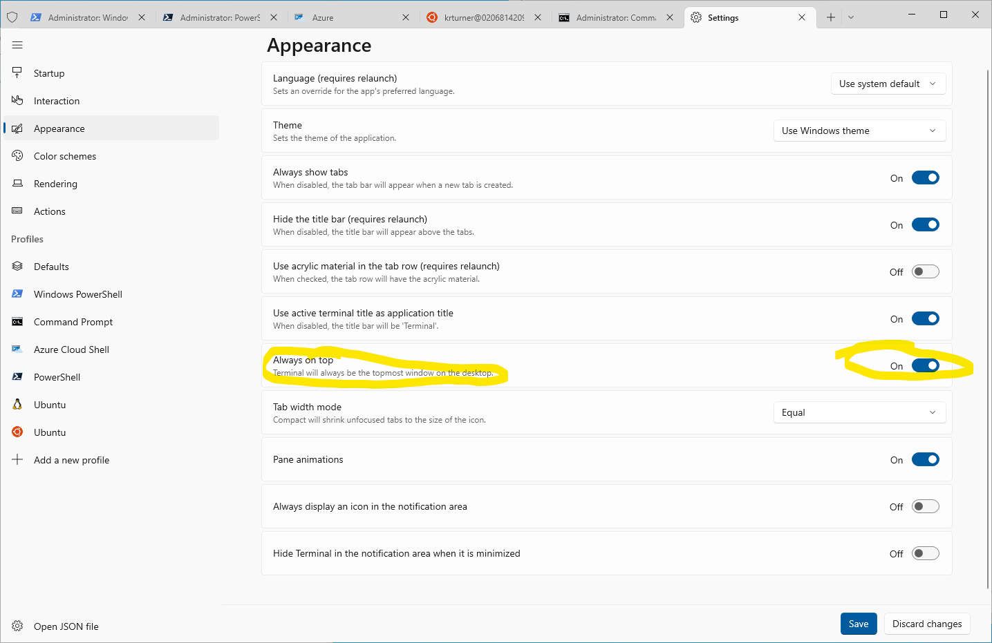Image resolution: width=992 pixels, height=643 pixels.
Task: Click the Open JSON file gear icon
Action: coord(17,626)
